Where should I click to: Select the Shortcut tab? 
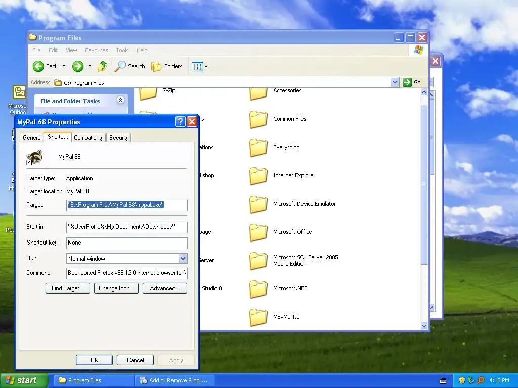pos(58,137)
